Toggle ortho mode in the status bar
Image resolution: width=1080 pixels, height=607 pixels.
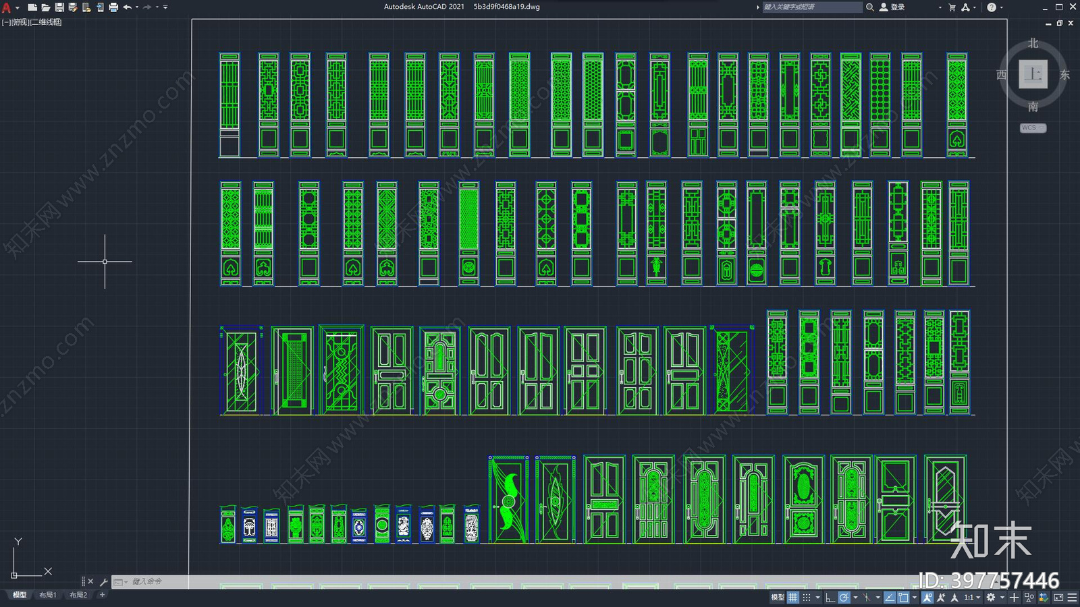click(x=830, y=598)
